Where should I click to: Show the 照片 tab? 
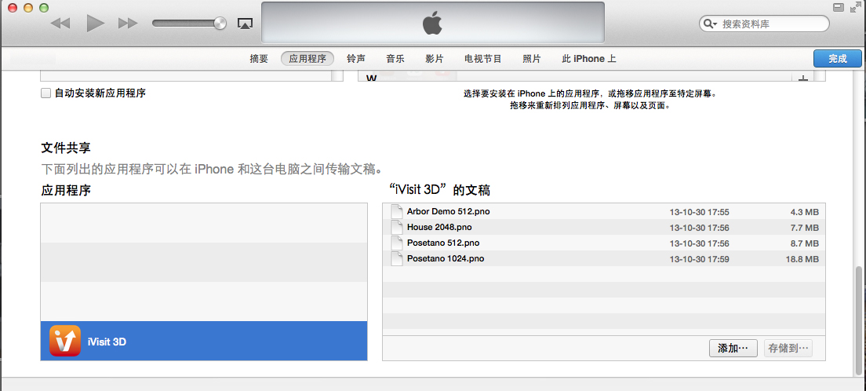point(532,59)
